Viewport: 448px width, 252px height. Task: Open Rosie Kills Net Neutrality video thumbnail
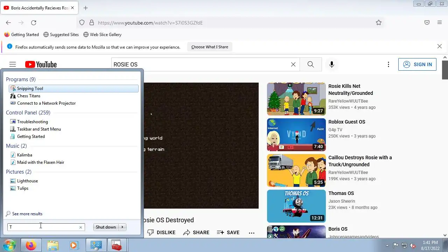tap(296, 99)
